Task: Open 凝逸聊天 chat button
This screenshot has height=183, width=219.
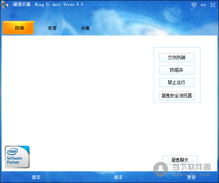Action: (x=180, y=160)
